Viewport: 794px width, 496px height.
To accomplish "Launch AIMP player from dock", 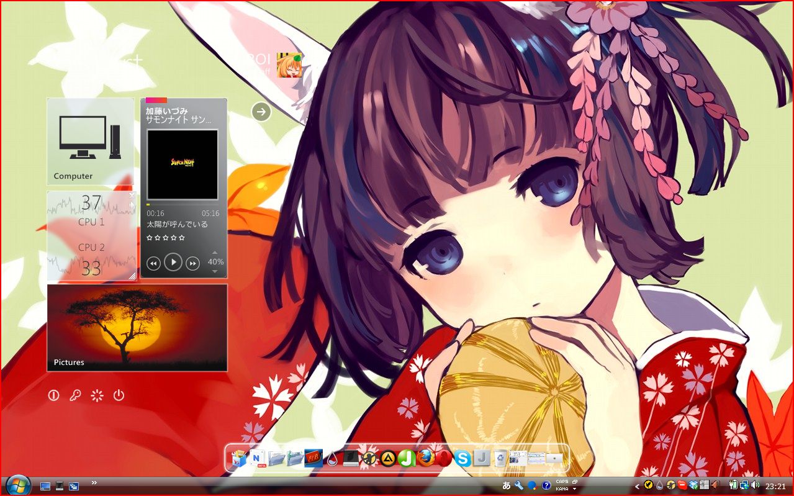I will click(388, 458).
